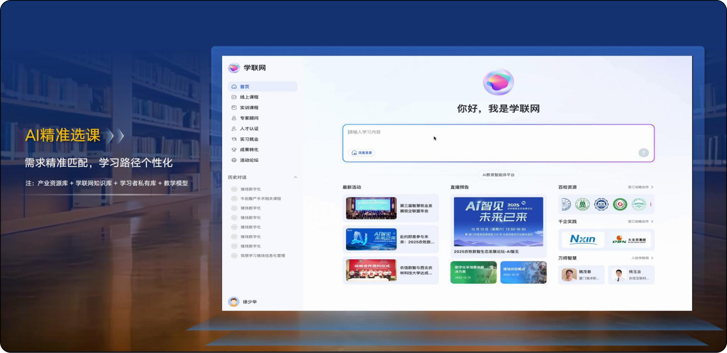Open history chat 牛剖腹产手术相关课程
This screenshot has width=727, height=353.
pyautogui.click(x=260, y=198)
